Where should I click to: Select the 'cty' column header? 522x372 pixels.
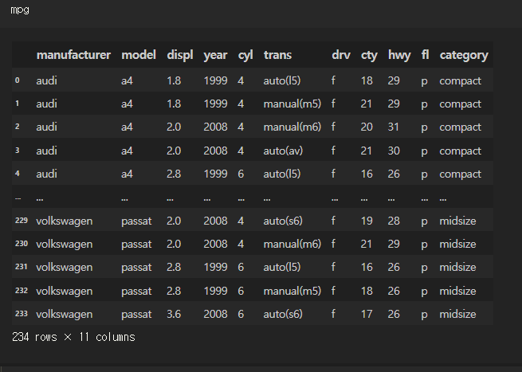(x=369, y=55)
